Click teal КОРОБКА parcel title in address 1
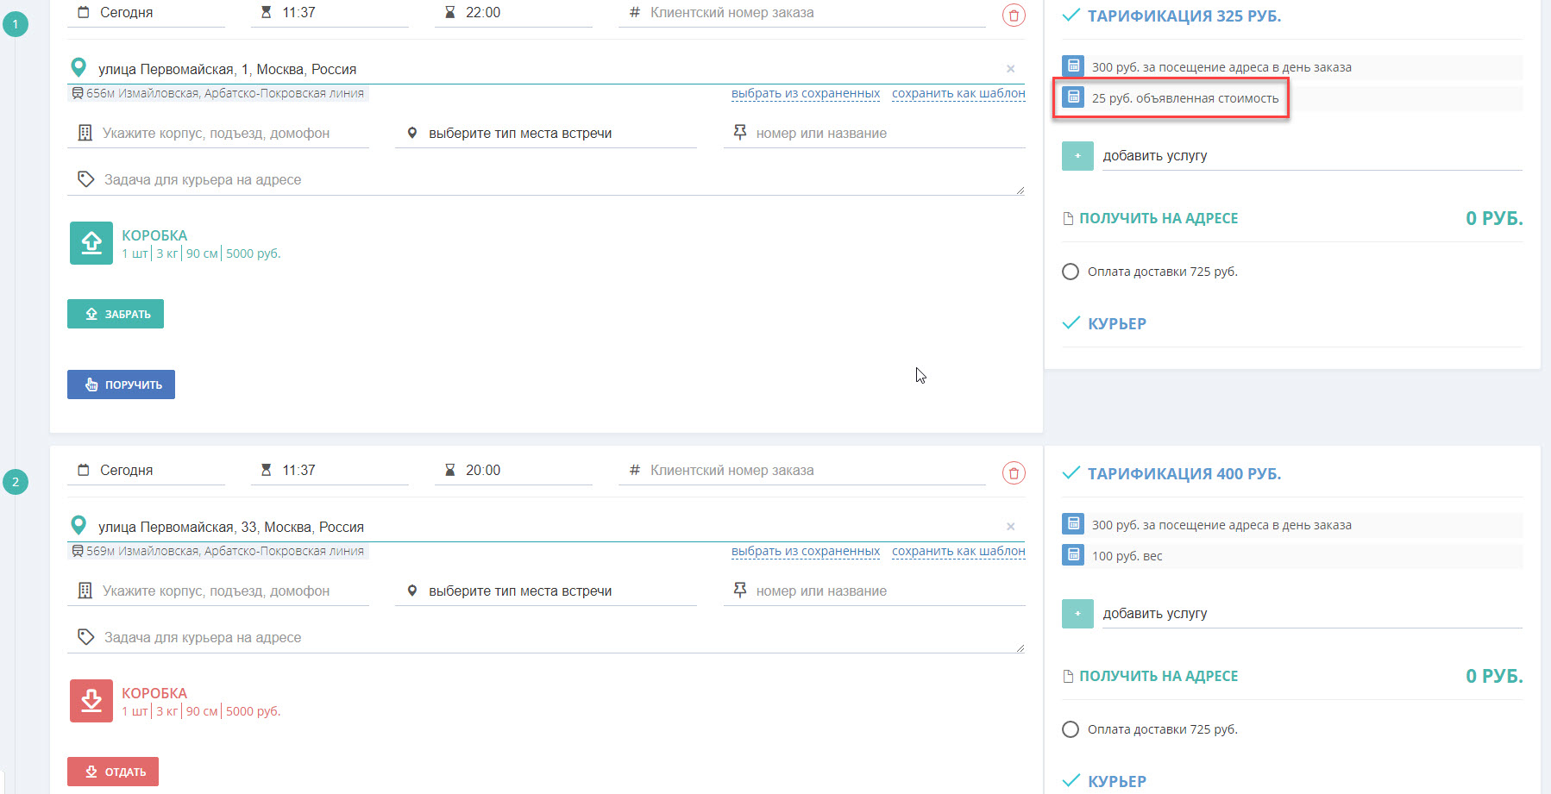The width and height of the screenshot is (1551, 794). (x=154, y=235)
